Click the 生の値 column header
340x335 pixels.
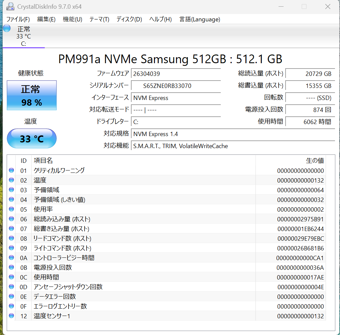coord(291,161)
